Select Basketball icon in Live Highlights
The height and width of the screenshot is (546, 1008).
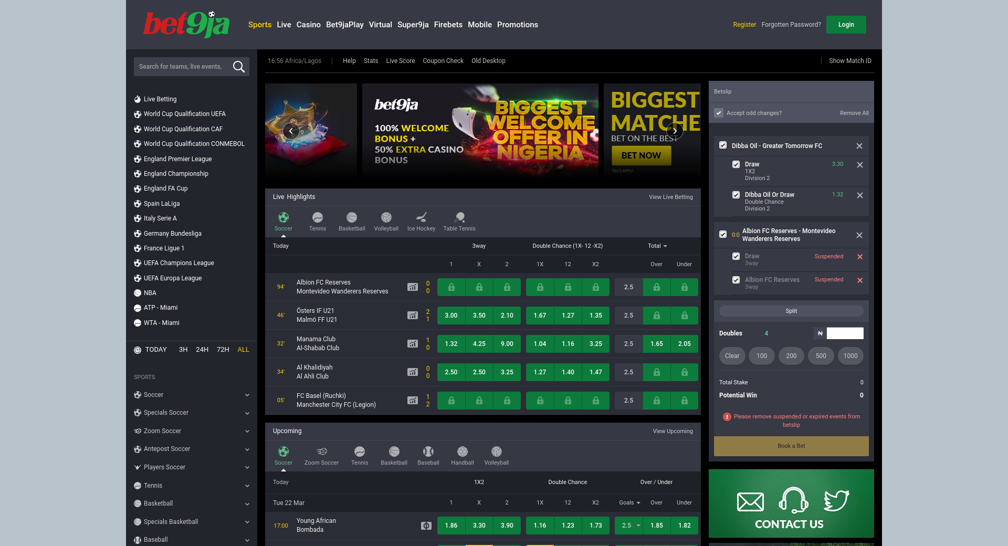point(352,221)
